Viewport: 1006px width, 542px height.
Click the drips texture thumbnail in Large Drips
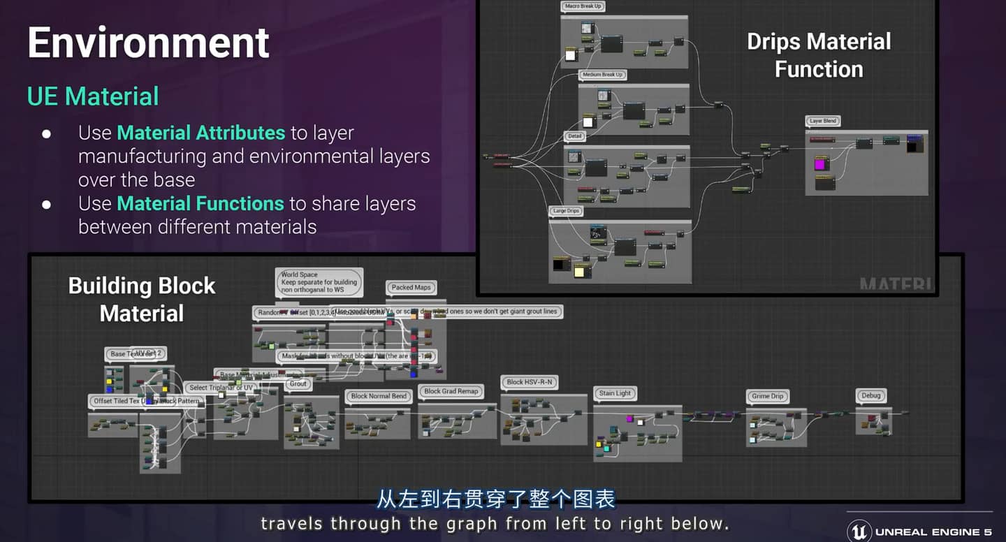pyautogui.click(x=596, y=233)
